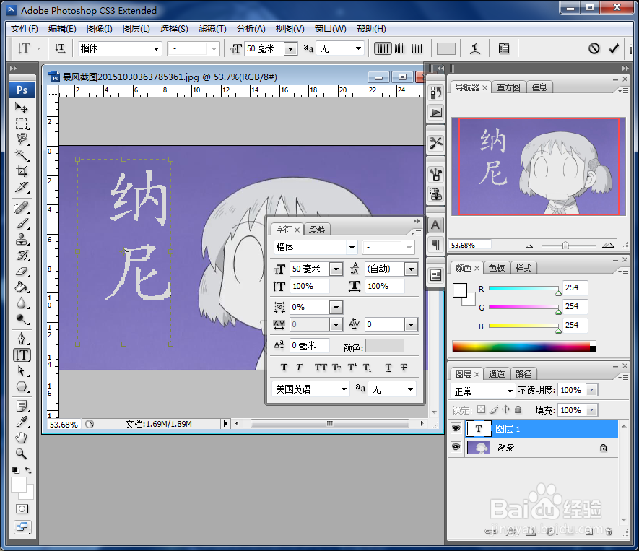This screenshot has width=639, height=551.
Task: Select the Pen tool
Action: [22, 337]
